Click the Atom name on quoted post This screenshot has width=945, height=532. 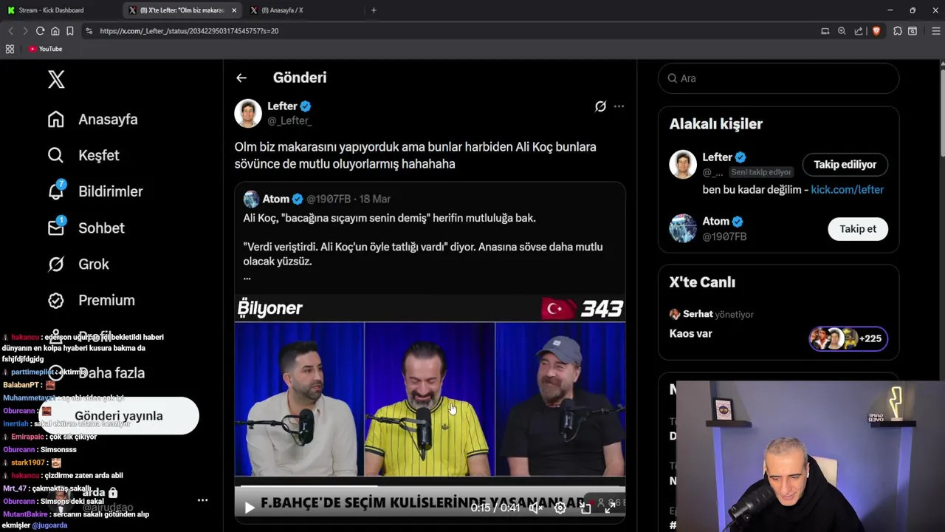[276, 199]
